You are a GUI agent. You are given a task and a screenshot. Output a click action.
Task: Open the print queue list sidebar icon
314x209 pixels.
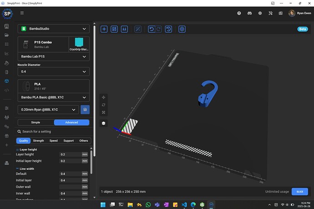pos(7,44)
